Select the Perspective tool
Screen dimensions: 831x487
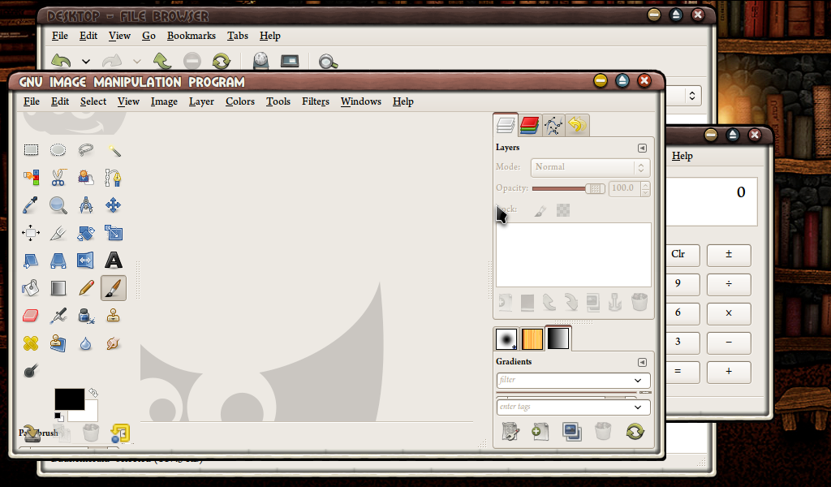(x=58, y=261)
